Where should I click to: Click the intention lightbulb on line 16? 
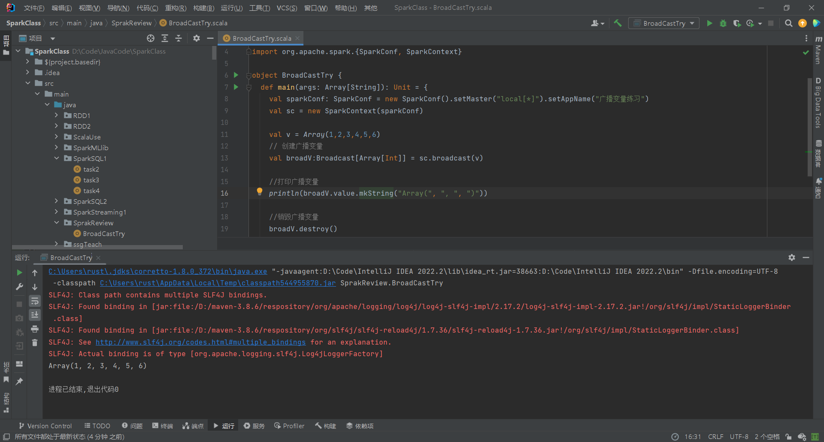[259, 191]
